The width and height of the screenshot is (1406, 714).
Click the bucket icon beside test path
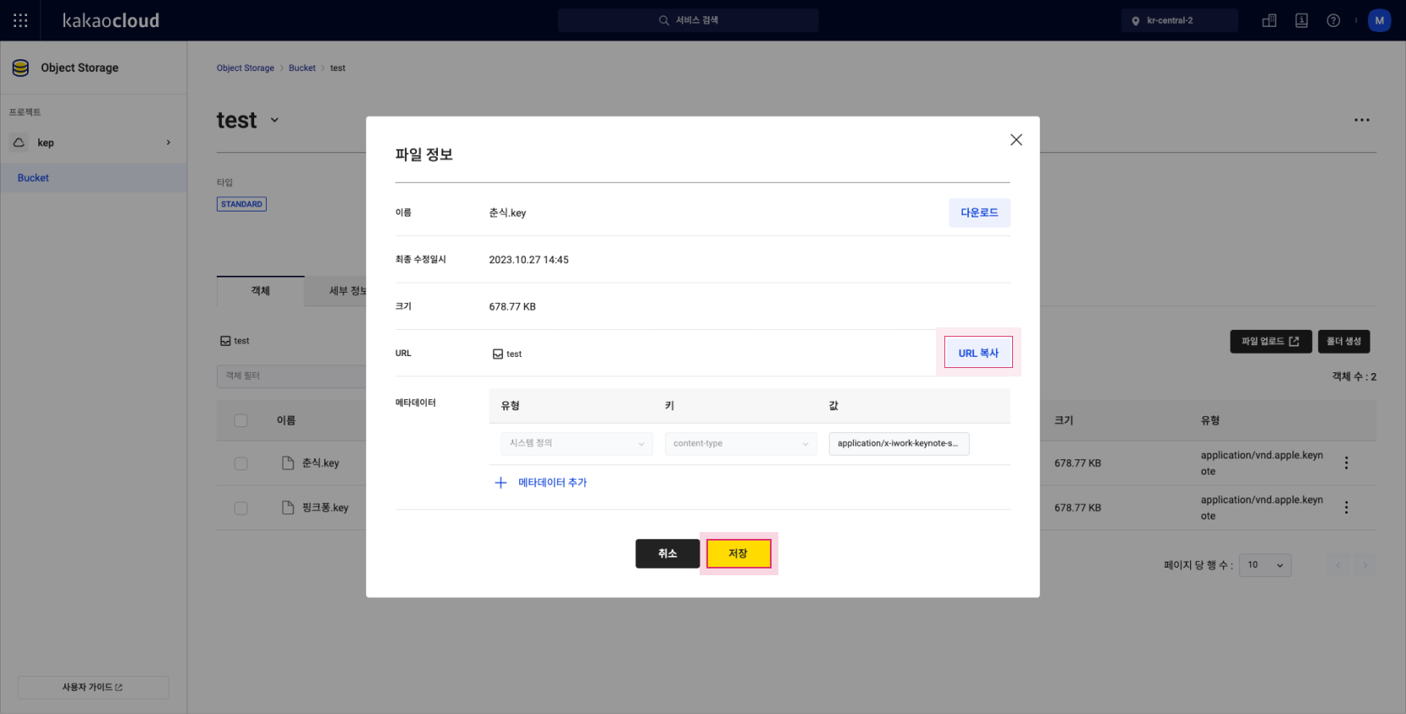tap(225, 341)
